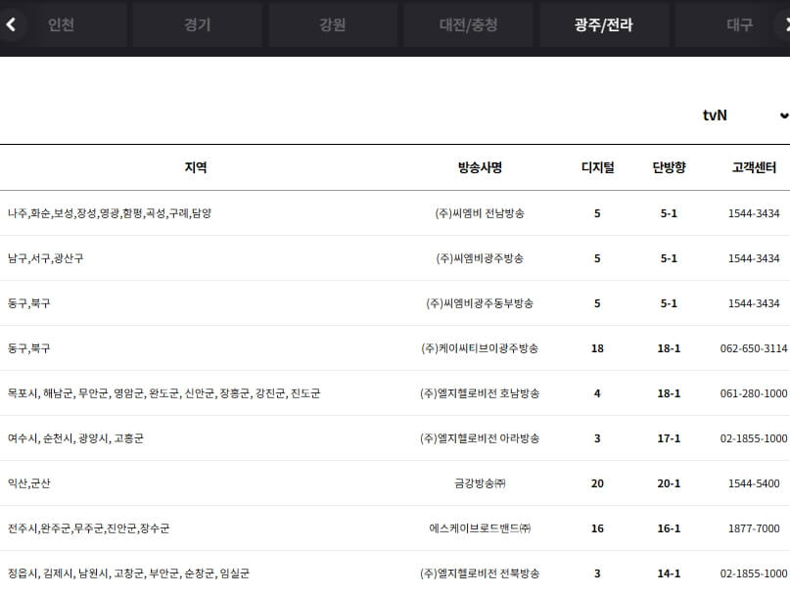
Task: Click digital channel 20 for 금강방송
Action: coord(597,483)
